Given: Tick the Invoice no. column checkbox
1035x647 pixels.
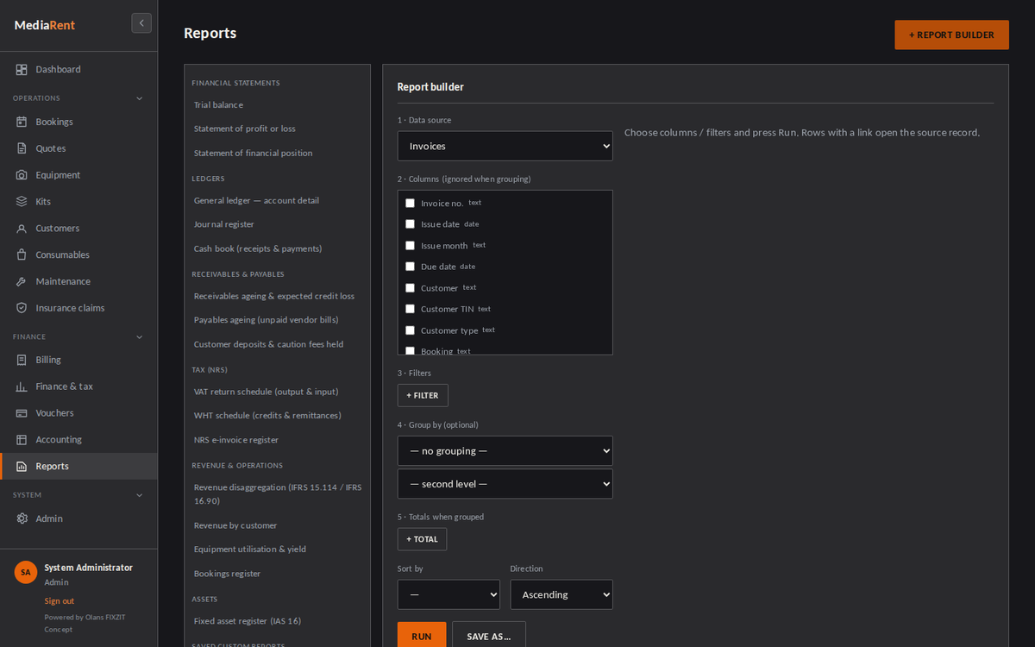Looking at the screenshot, I should [410, 203].
